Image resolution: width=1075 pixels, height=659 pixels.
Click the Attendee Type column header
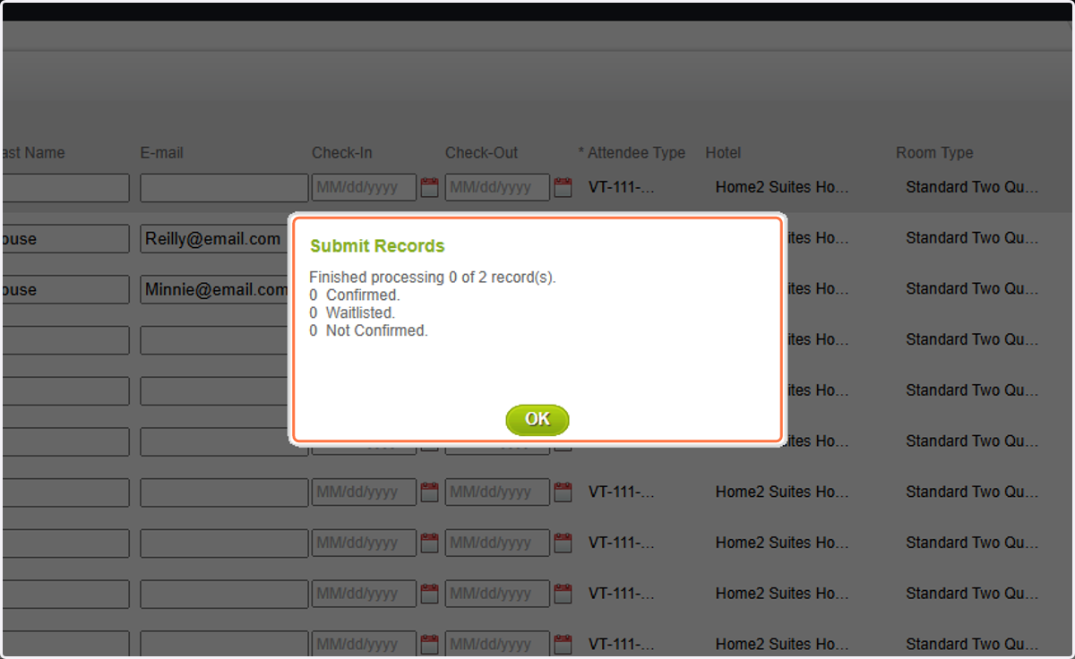point(632,153)
